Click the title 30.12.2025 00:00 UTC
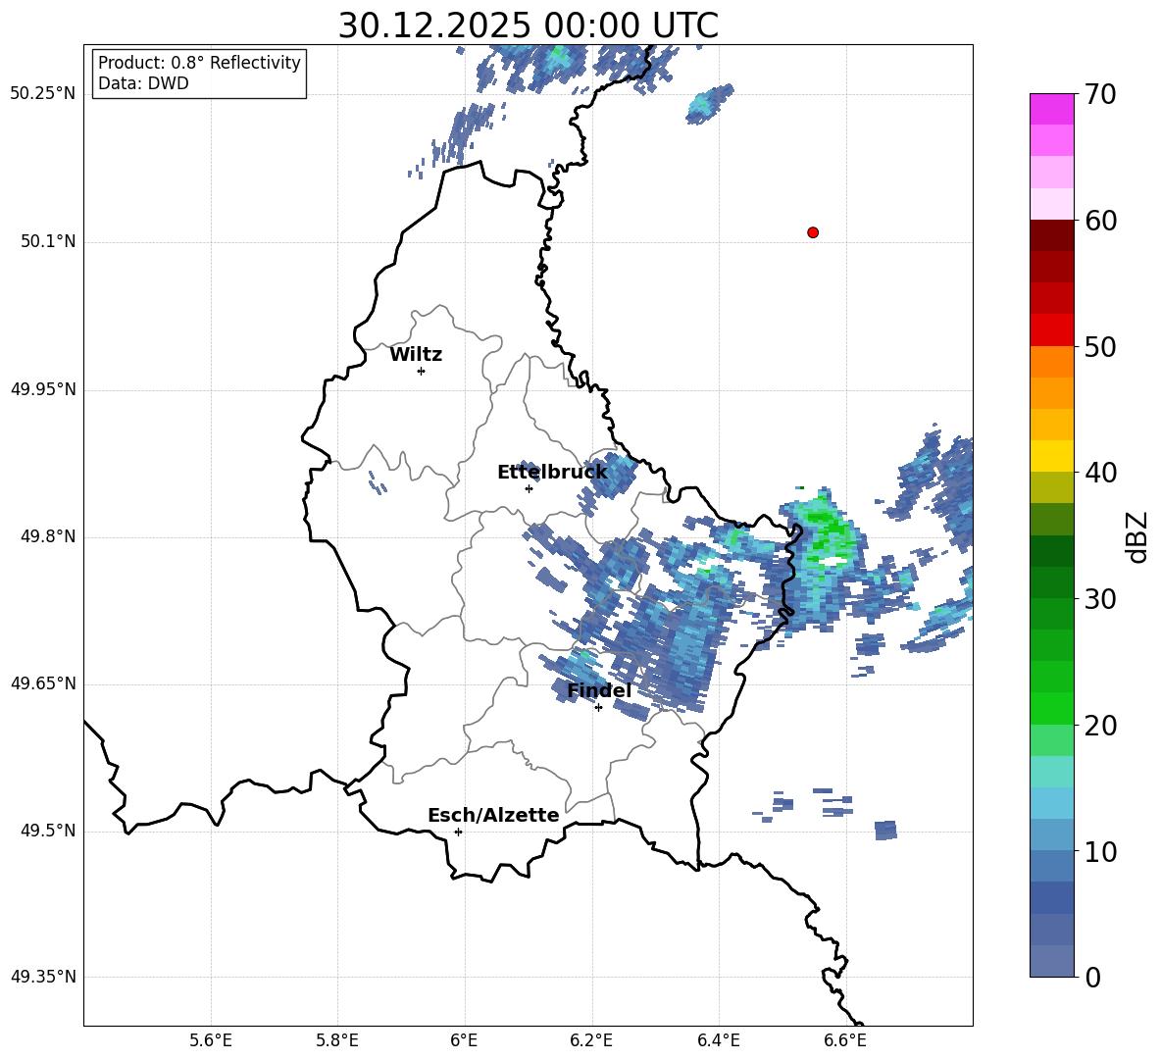 click(528, 25)
